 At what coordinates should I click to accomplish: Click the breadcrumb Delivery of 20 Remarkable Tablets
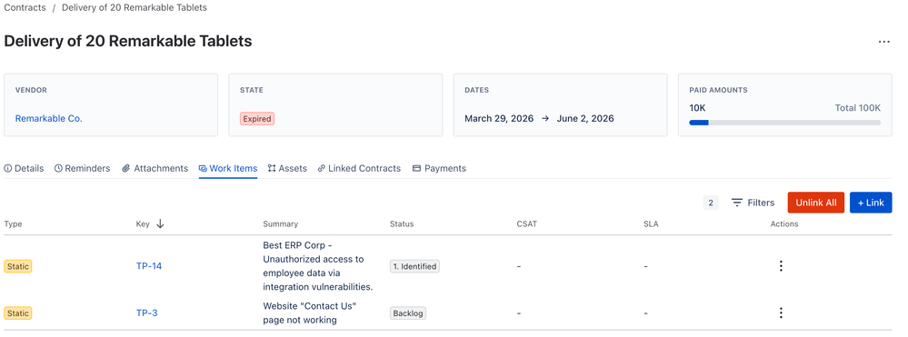135,8
